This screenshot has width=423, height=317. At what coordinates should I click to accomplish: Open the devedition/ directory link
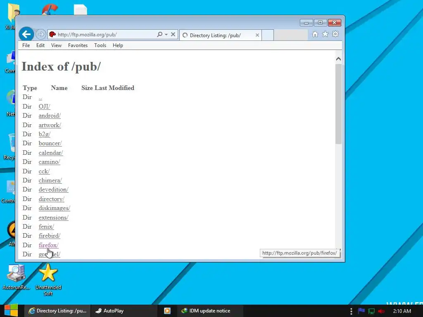(x=53, y=190)
